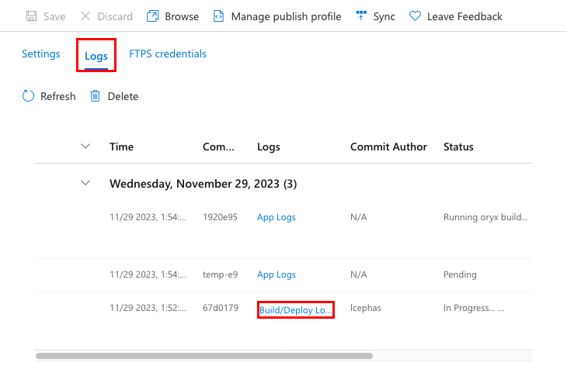Collapse the Wednesday, November 29, 2023 group

pos(85,184)
